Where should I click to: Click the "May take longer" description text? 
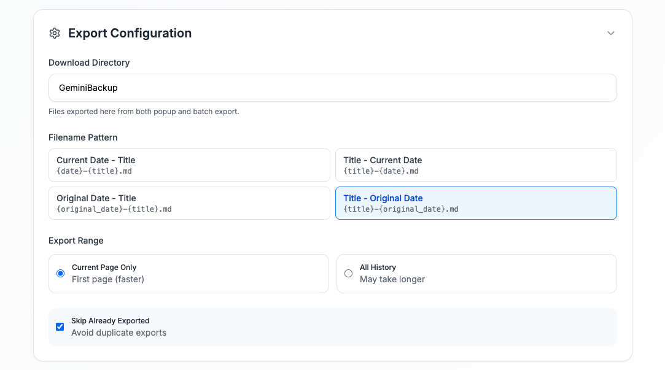pos(392,279)
